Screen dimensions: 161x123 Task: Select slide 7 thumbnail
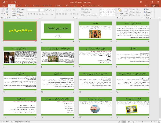(x=95, y=56)
